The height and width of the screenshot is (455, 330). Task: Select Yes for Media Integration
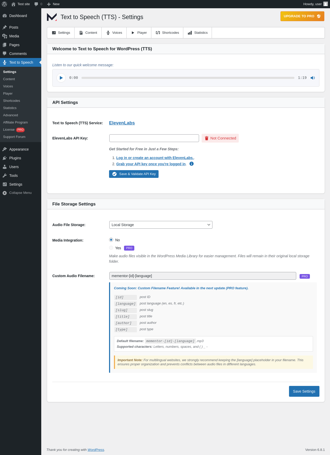coord(111,248)
